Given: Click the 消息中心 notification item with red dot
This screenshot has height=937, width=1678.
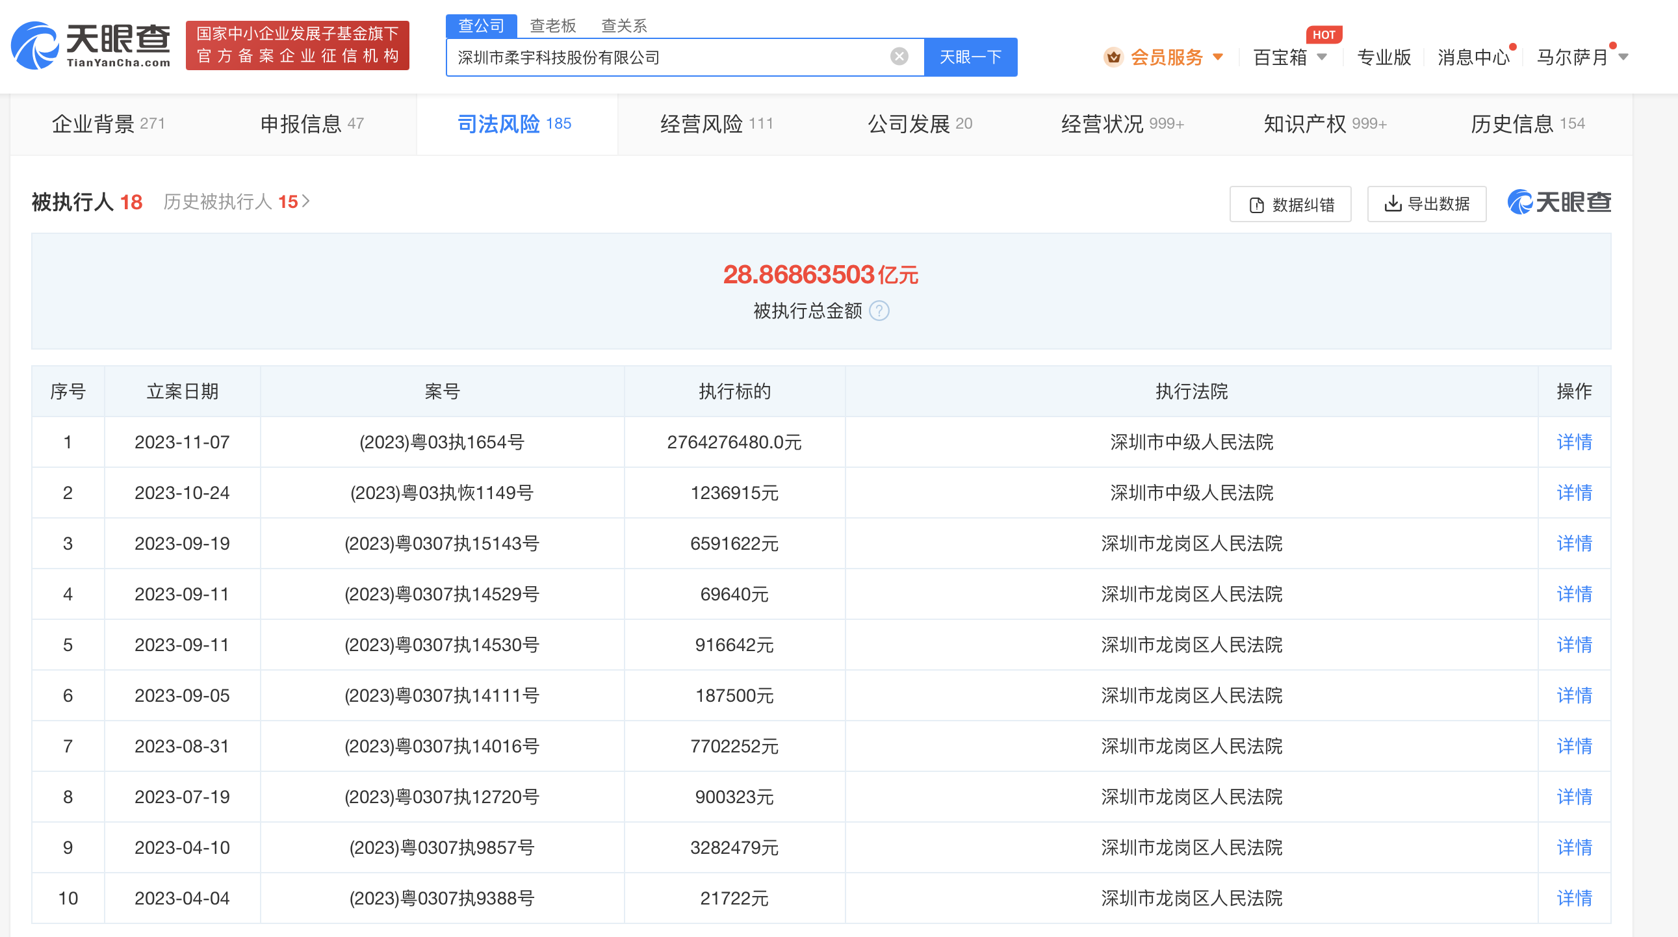Looking at the screenshot, I should 1473,57.
